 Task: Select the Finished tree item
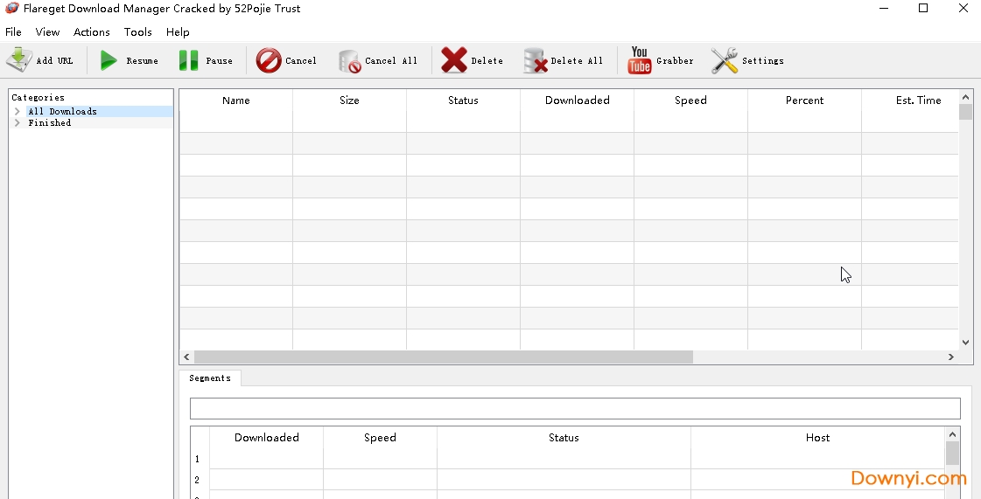point(50,123)
